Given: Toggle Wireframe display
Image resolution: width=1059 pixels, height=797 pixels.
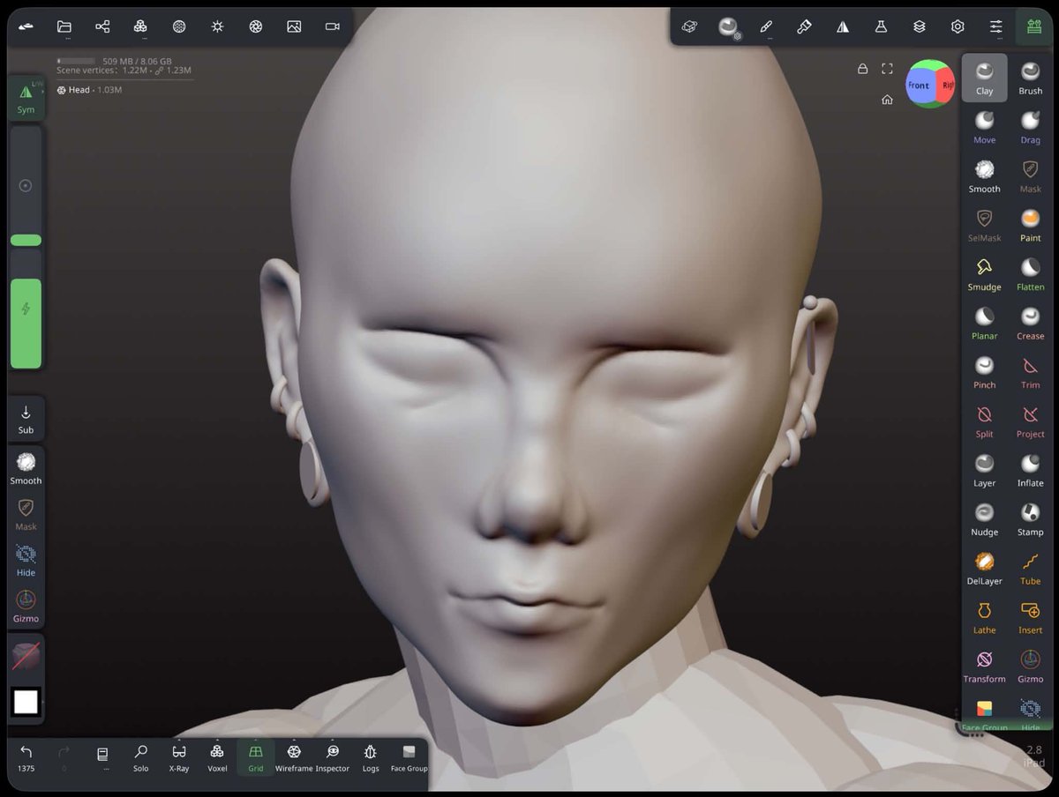Looking at the screenshot, I should click(x=294, y=758).
